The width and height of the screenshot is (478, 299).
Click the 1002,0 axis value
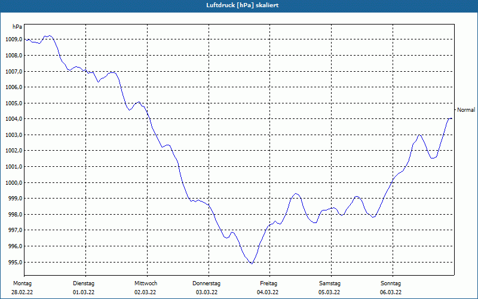coord(14,151)
